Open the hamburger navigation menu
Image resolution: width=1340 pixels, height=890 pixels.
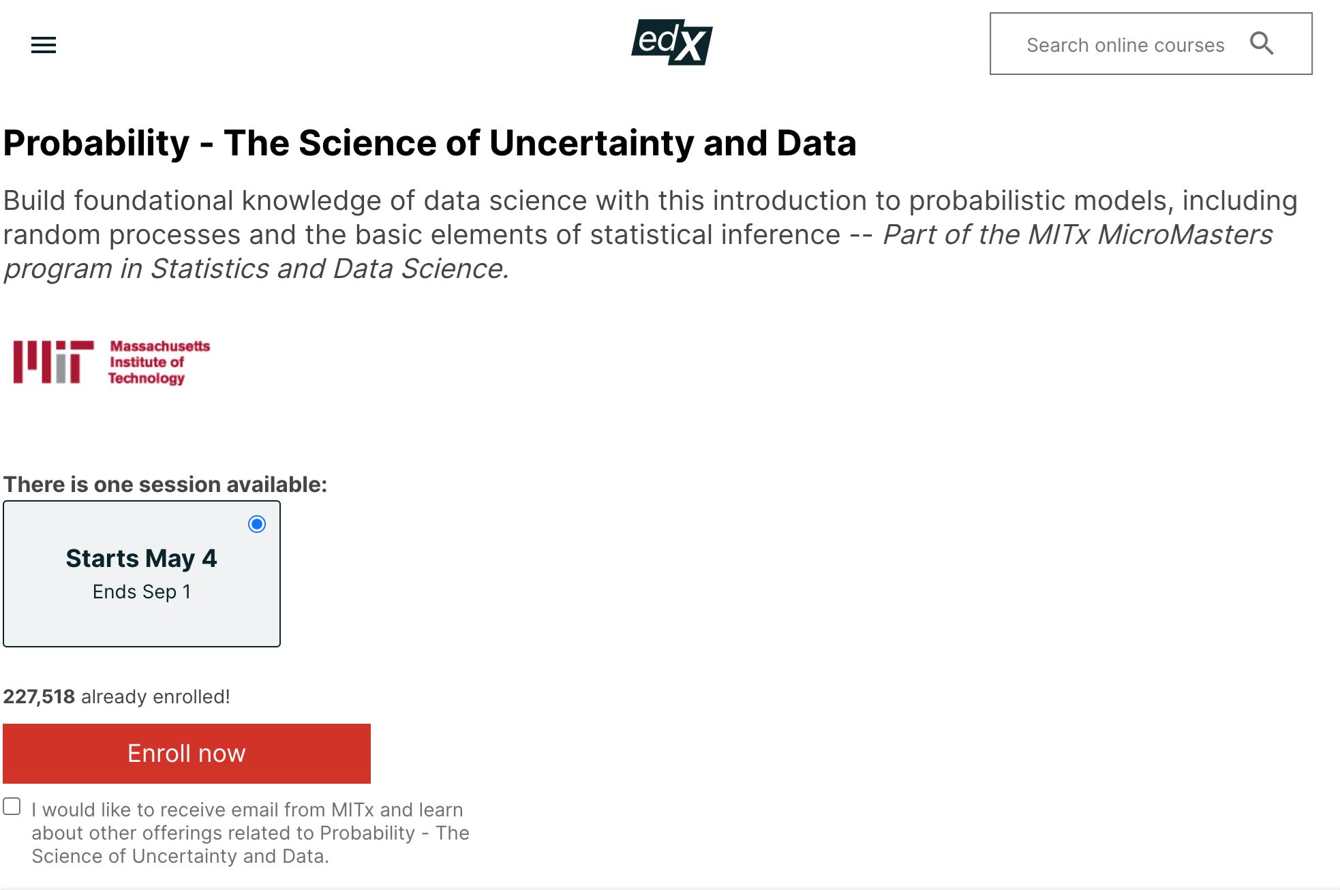click(x=44, y=45)
